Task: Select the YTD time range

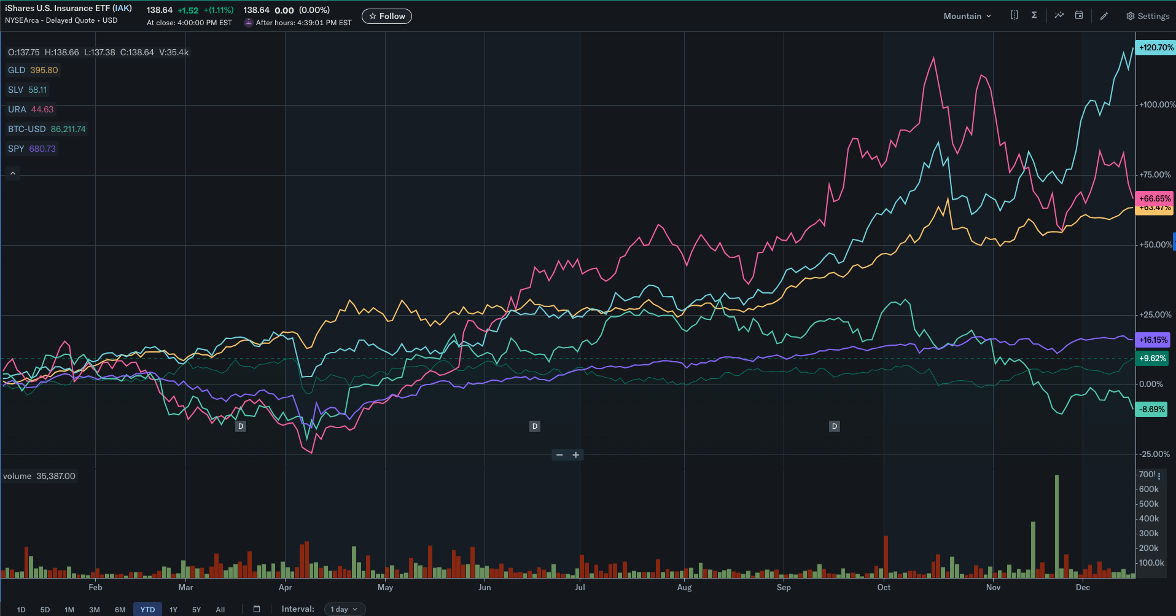Action: pyautogui.click(x=147, y=609)
